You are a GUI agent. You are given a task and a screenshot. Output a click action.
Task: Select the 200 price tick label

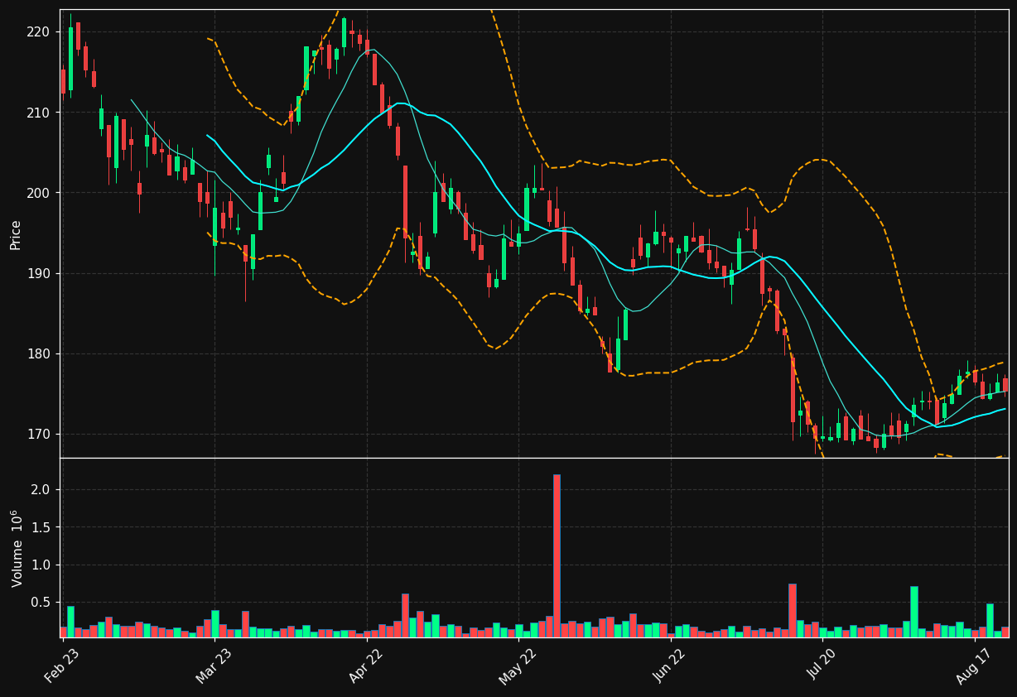pos(38,193)
